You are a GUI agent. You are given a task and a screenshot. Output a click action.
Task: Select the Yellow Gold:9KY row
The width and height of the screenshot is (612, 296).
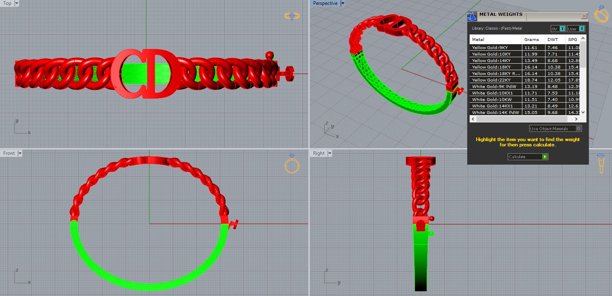point(525,47)
